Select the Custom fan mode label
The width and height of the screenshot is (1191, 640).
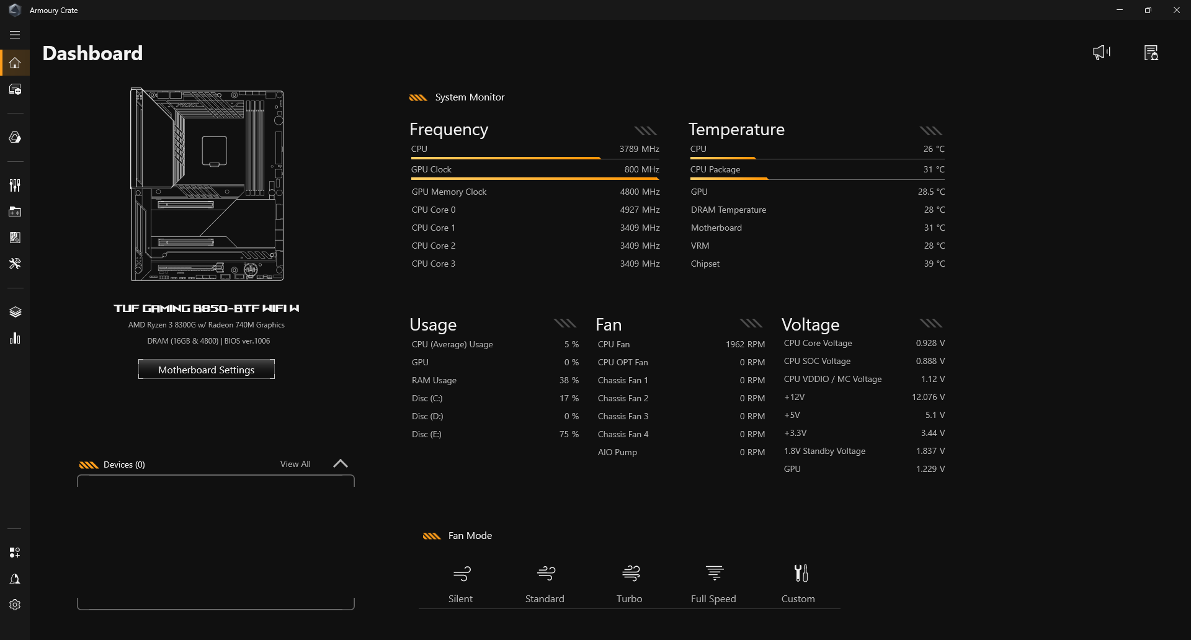(798, 598)
